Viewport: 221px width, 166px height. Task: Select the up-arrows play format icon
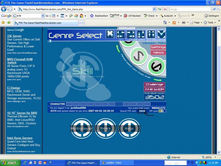[151, 34]
